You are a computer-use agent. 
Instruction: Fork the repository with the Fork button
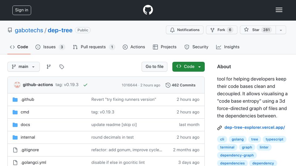pyautogui.click(x=221, y=30)
